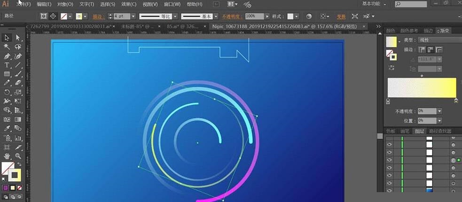462x202 pixels.
Task: Click the search field in menu bar
Action: [x=411, y=4]
